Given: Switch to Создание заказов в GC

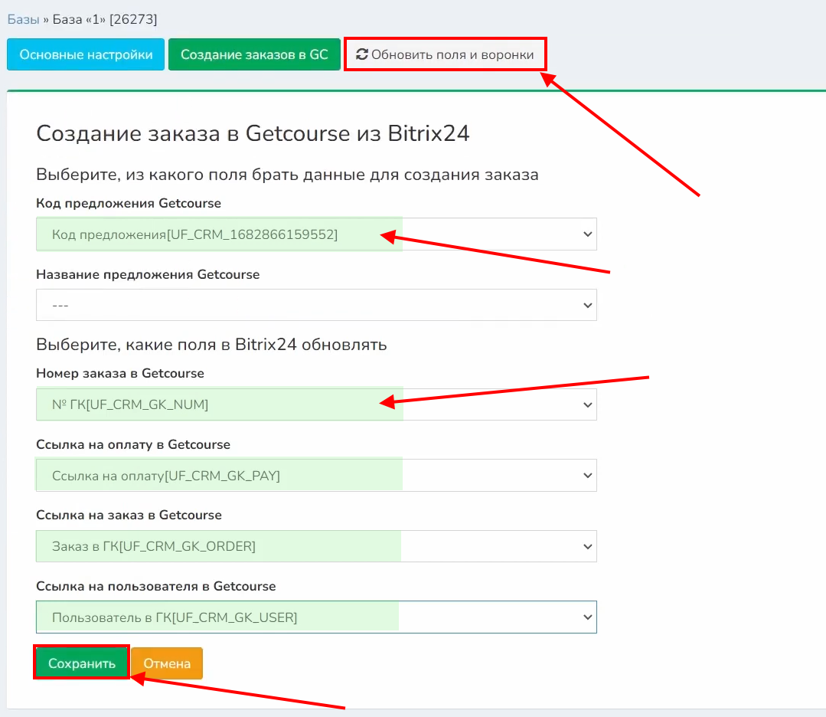Looking at the screenshot, I should point(254,55).
